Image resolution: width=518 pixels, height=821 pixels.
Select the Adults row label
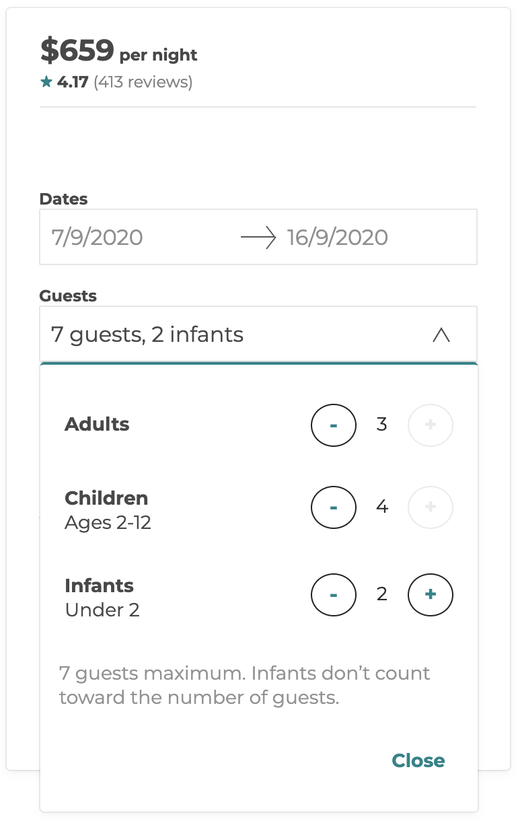(x=96, y=425)
